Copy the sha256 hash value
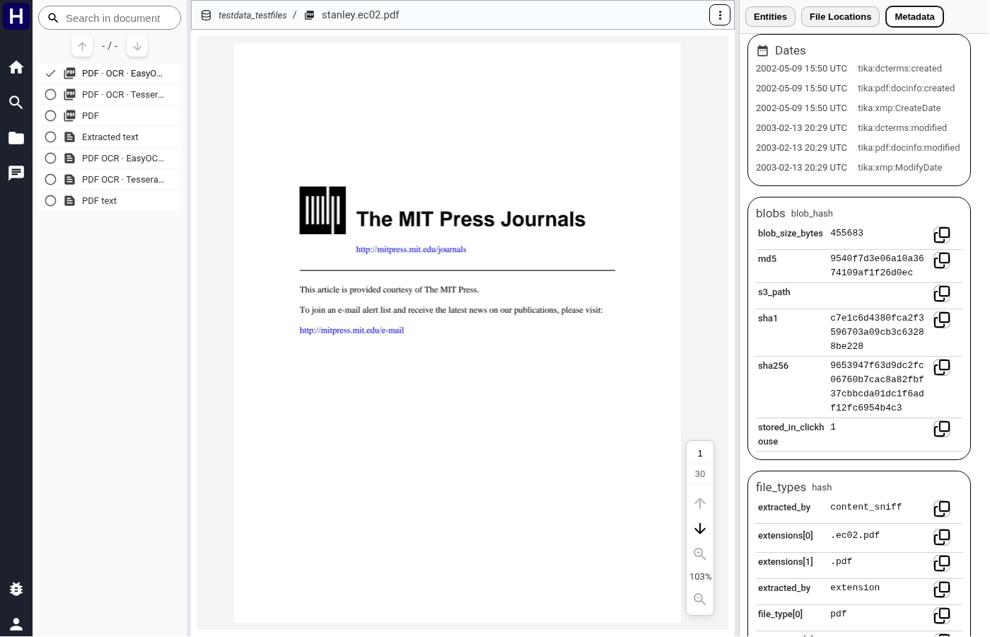This screenshot has height=637, width=990. [x=942, y=367]
